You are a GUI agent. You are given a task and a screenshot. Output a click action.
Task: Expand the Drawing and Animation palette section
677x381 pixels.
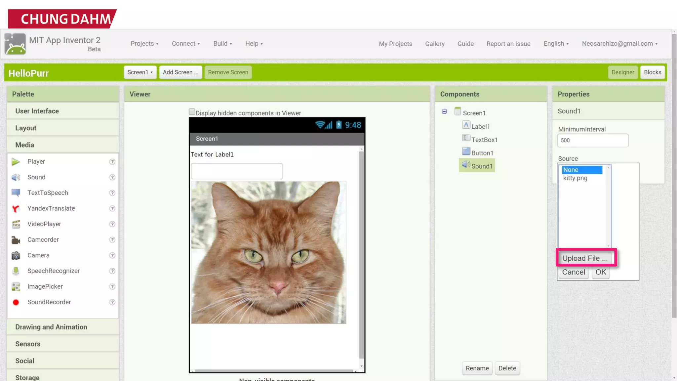(51, 327)
